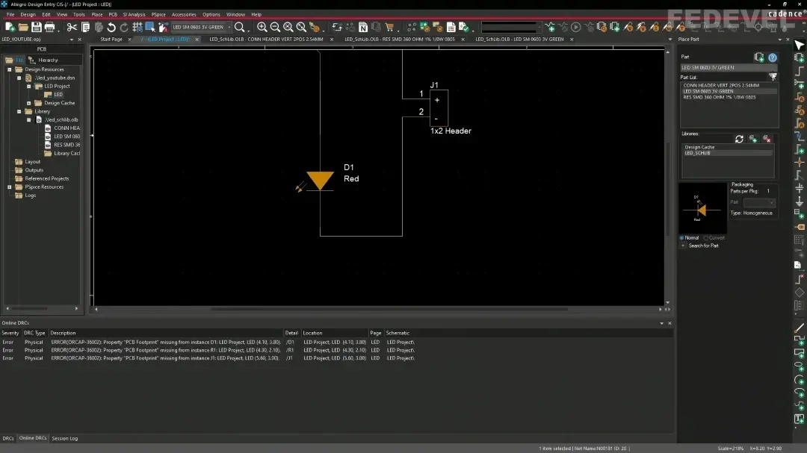Open the File menu
Screen dimensions: 807x453
(10, 14)
